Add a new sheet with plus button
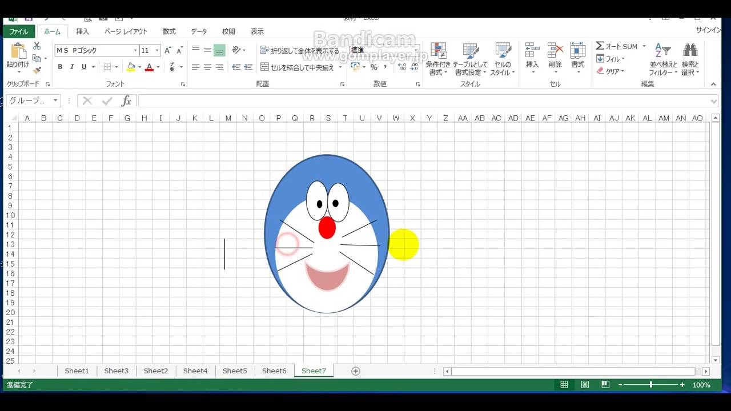The height and width of the screenshot is (411, 731). click(x=356, y=371)
